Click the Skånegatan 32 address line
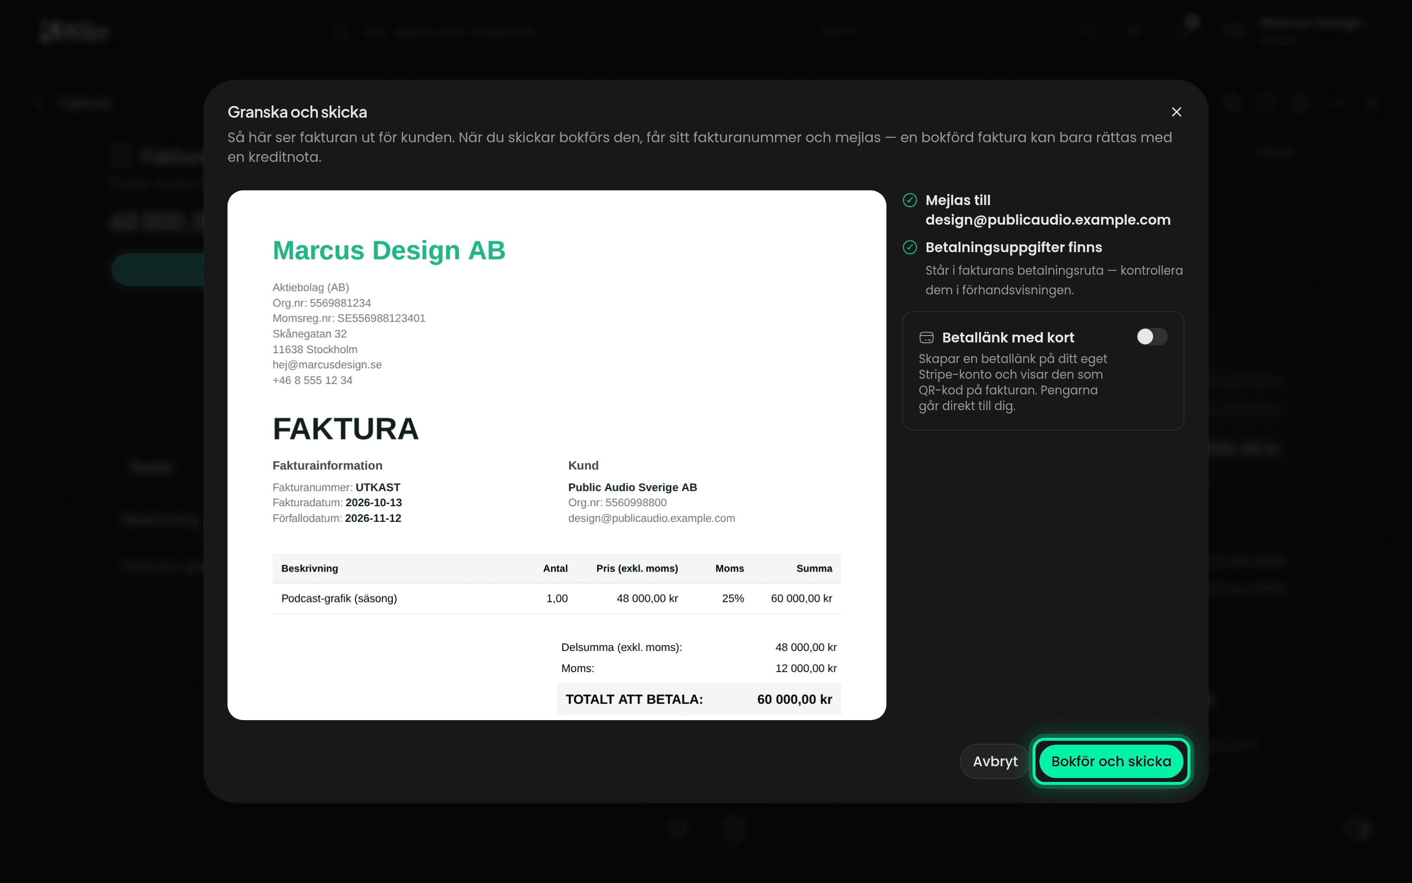Screen dimensions: 1412x883 pos(309,334)
